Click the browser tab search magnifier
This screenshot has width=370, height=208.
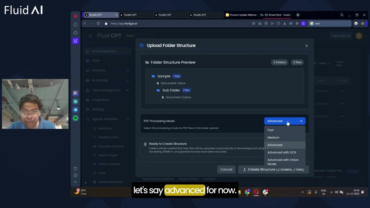click(342, 15)
